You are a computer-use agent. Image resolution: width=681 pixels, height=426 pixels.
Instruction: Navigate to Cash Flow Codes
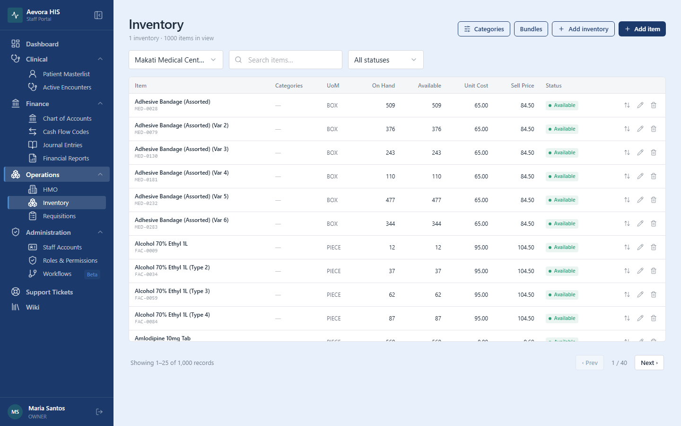coord(57,132)
